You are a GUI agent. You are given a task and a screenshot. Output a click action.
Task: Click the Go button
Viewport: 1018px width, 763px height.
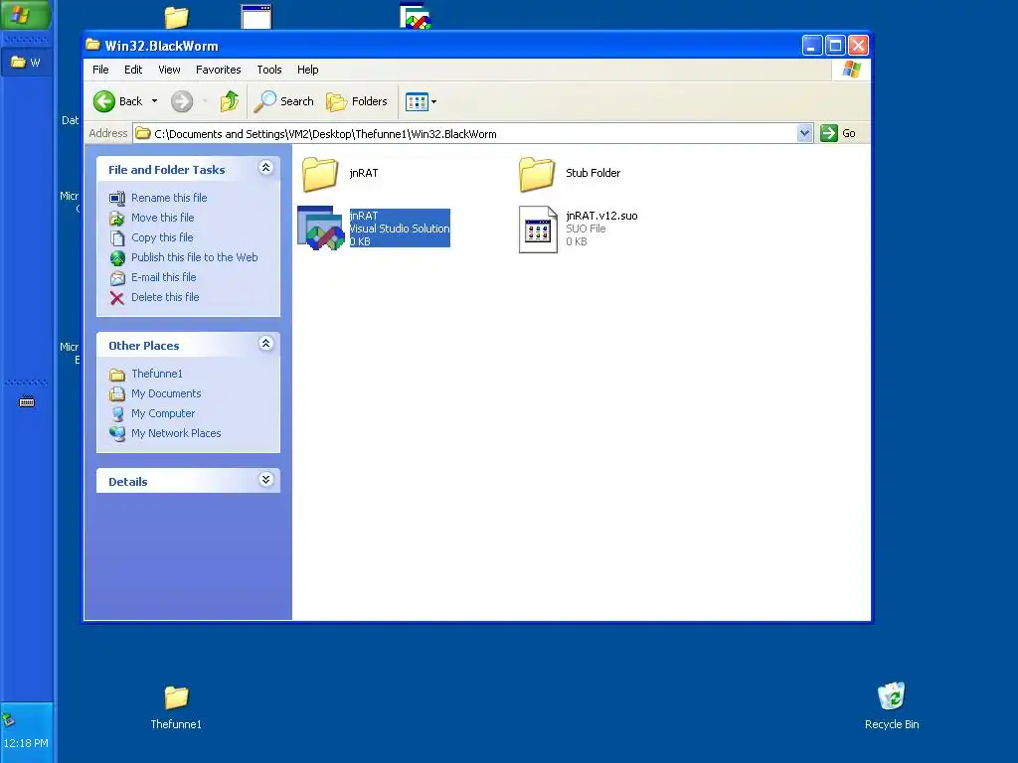point(838,134)
